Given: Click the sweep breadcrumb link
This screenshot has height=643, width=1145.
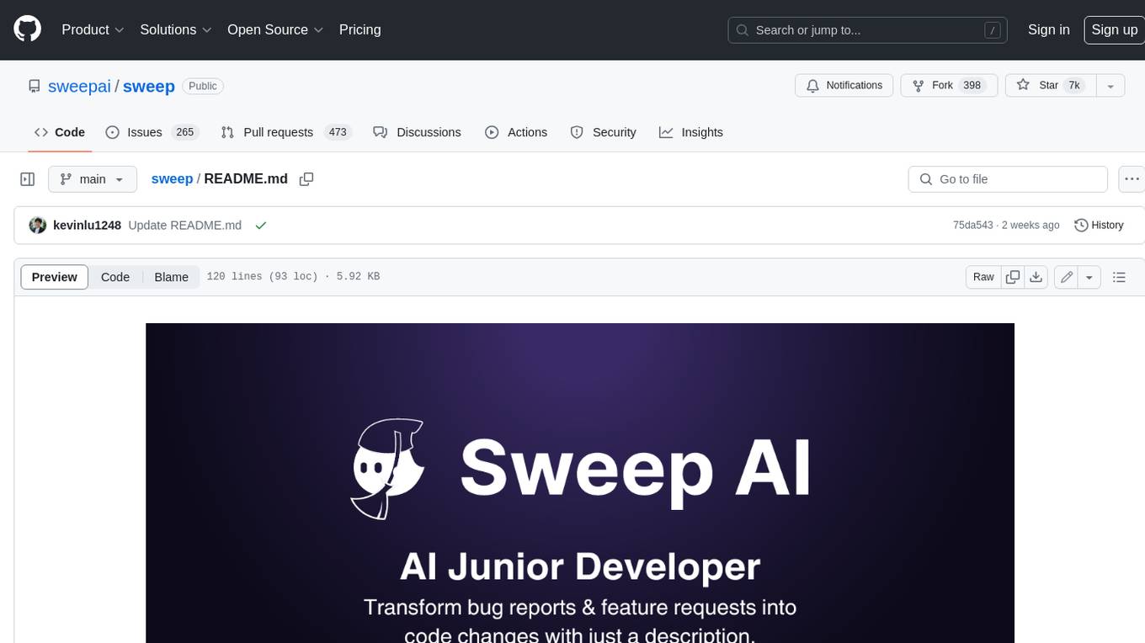Looking at the screenshot, I should 172,178.
